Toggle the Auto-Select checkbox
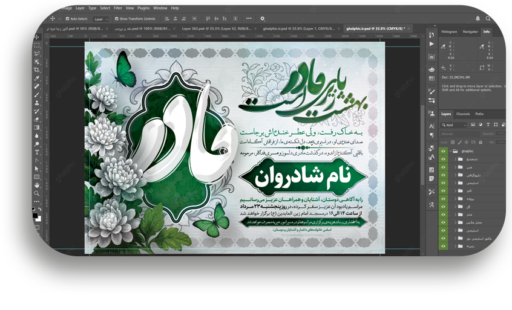Image resolution: width=512 pixels, height=310 pixels. point(67,19)
